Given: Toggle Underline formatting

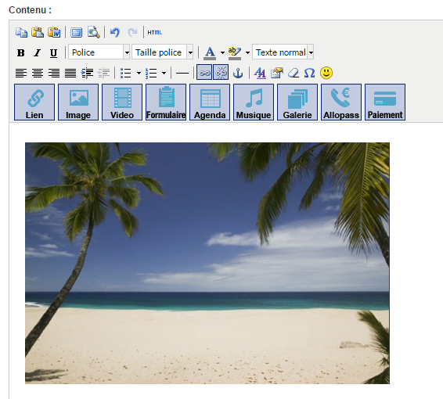Looking at the screenshot, I should pos(53,52).
